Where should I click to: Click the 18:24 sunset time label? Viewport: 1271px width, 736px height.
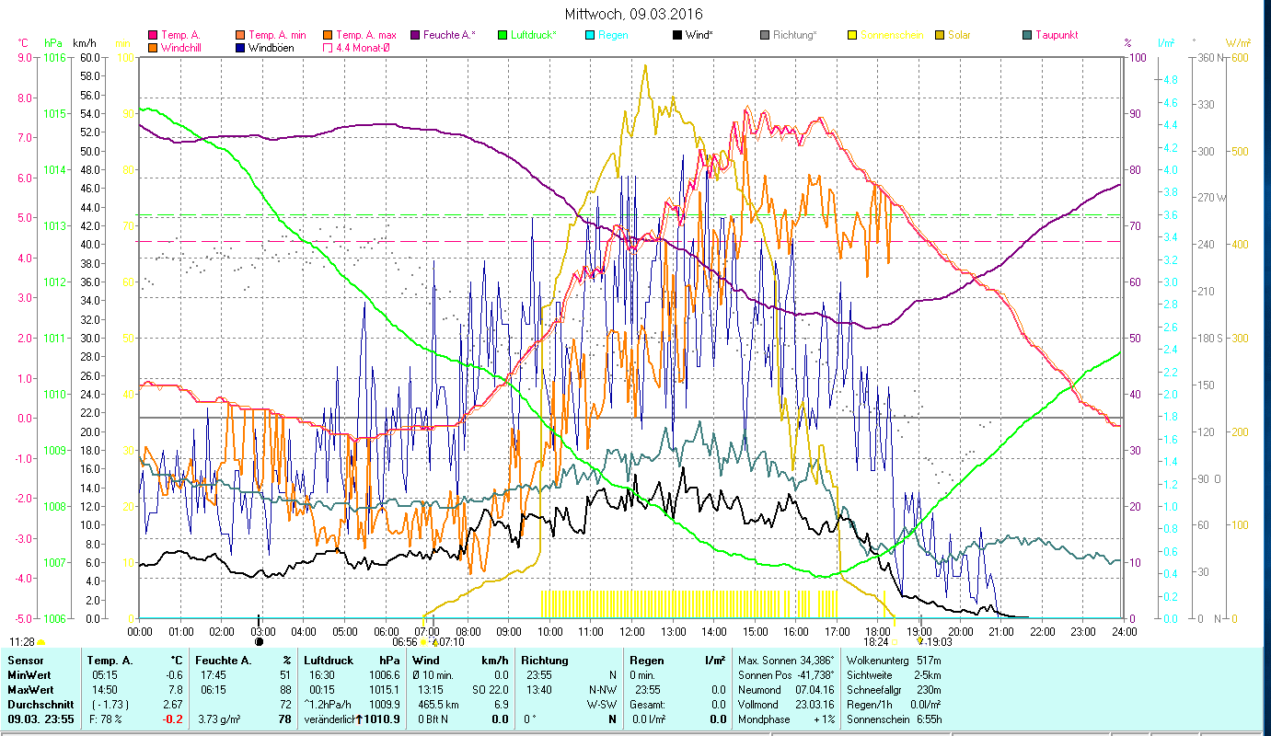tap(875, 642)
